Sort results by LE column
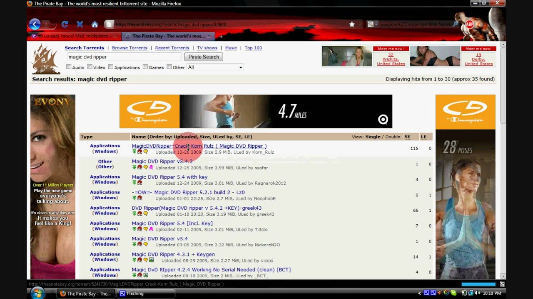Screen dimensions: 533x299 [x=423, y=137]
